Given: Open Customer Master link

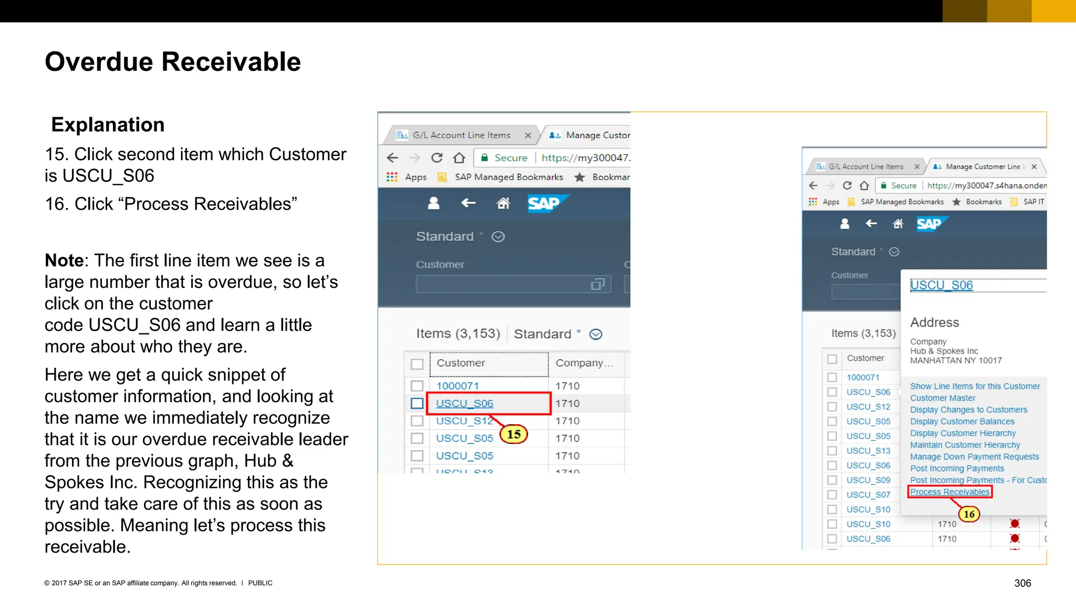Looking at the screenshot, I should (943, 398).
